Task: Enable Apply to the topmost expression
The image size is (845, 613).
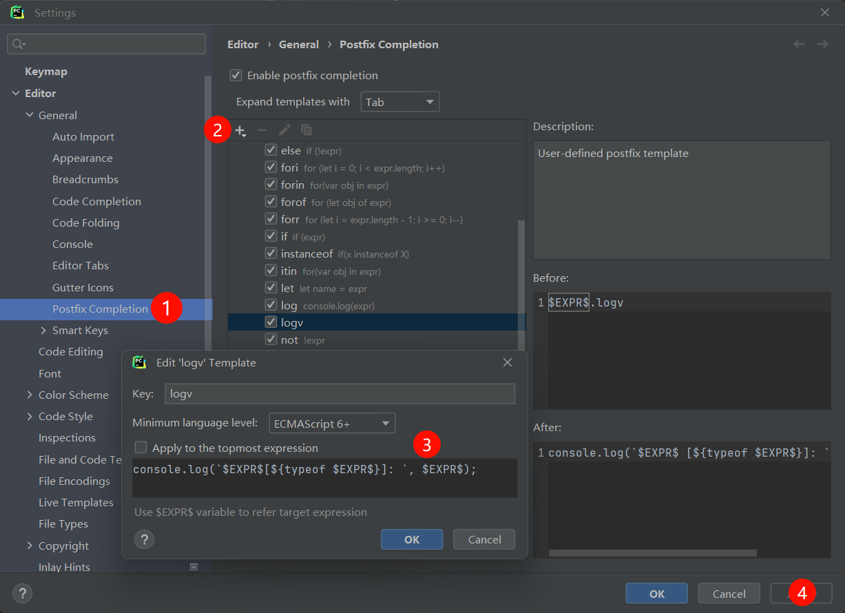Action: [x=141, y=448]
